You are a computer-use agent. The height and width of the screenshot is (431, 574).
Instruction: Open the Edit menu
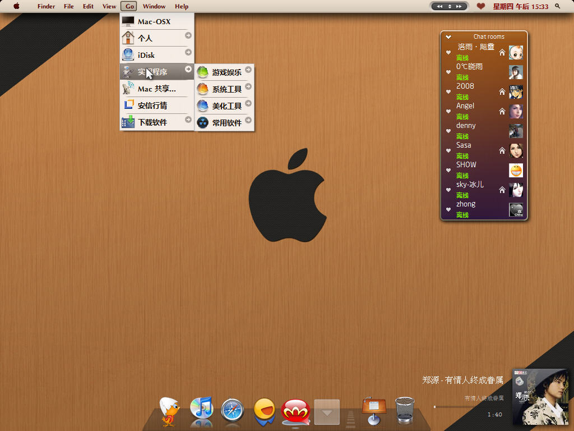(88, 6)
